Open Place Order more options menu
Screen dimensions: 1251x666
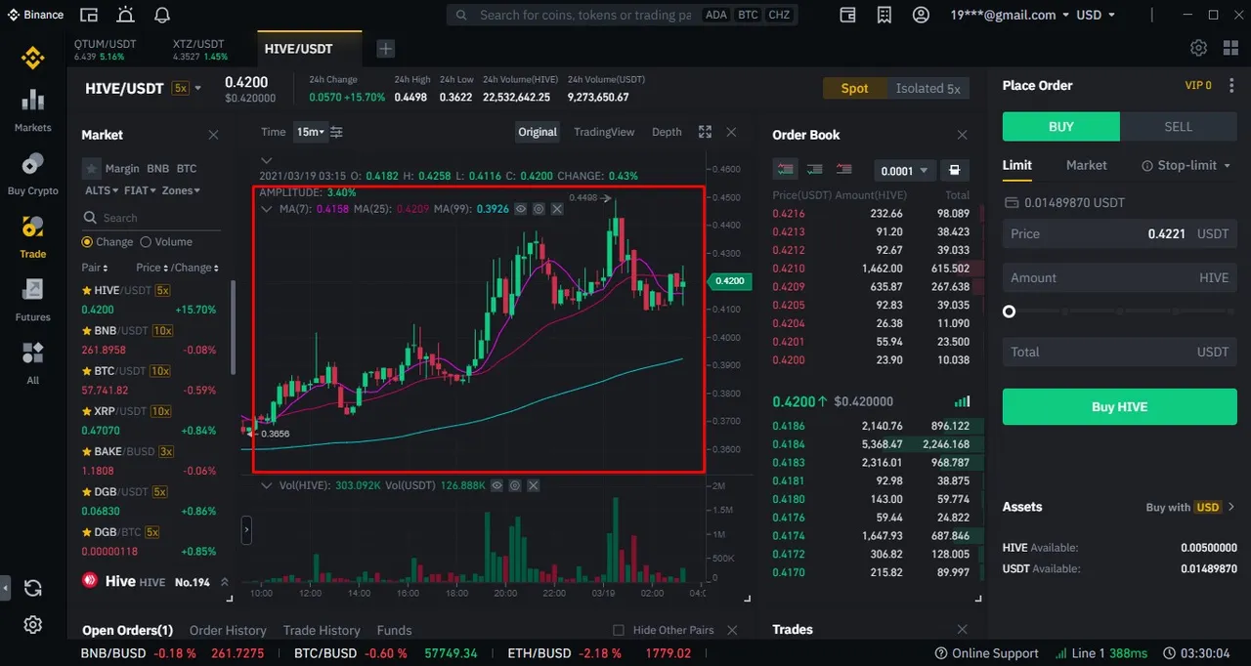1230,86
